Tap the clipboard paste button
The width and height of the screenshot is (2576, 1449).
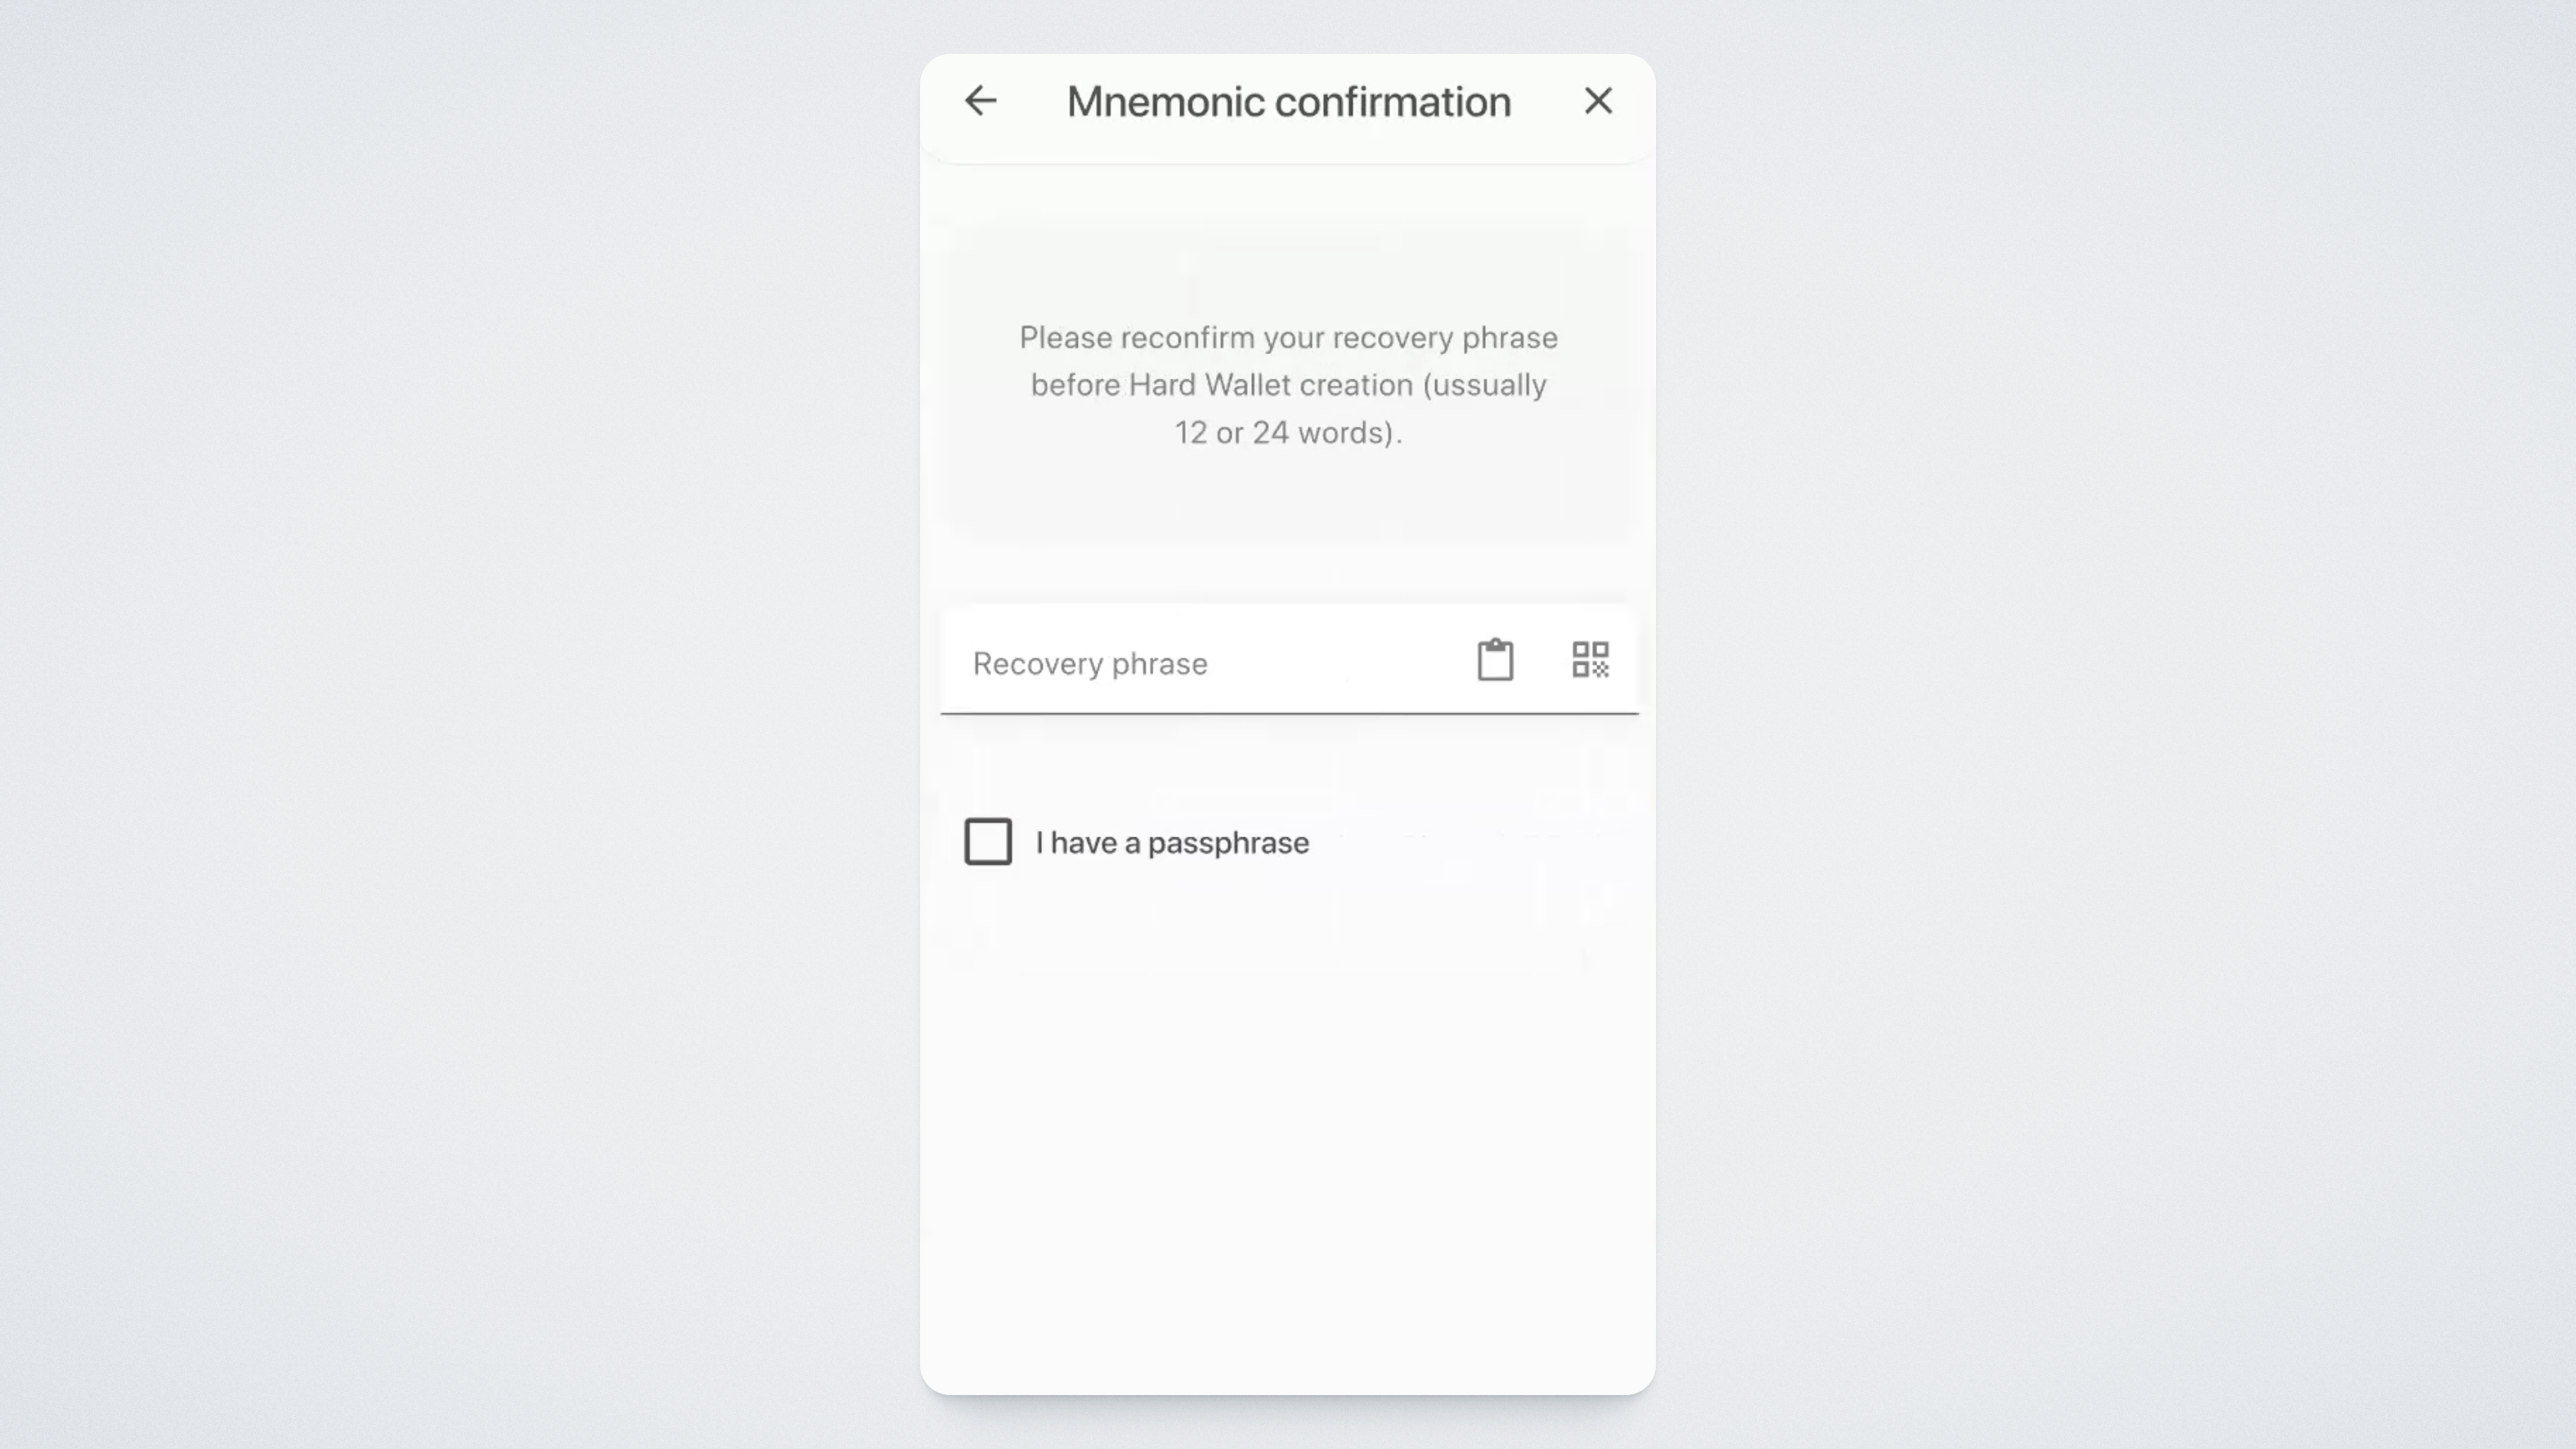click(1495, 660)
